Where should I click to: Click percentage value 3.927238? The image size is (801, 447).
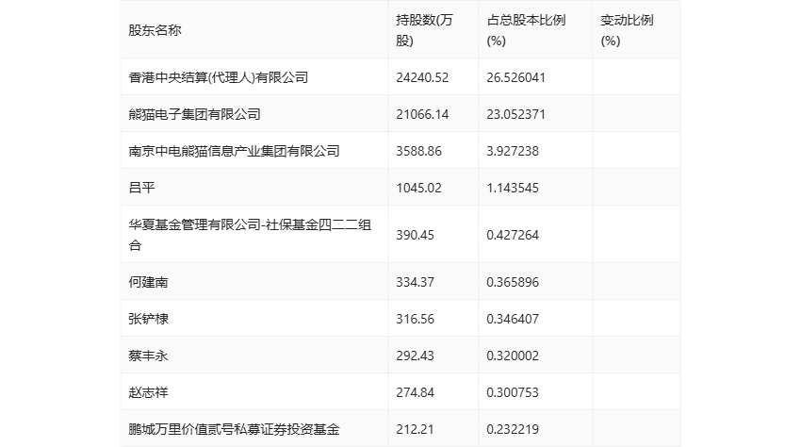tap(513, 151)
